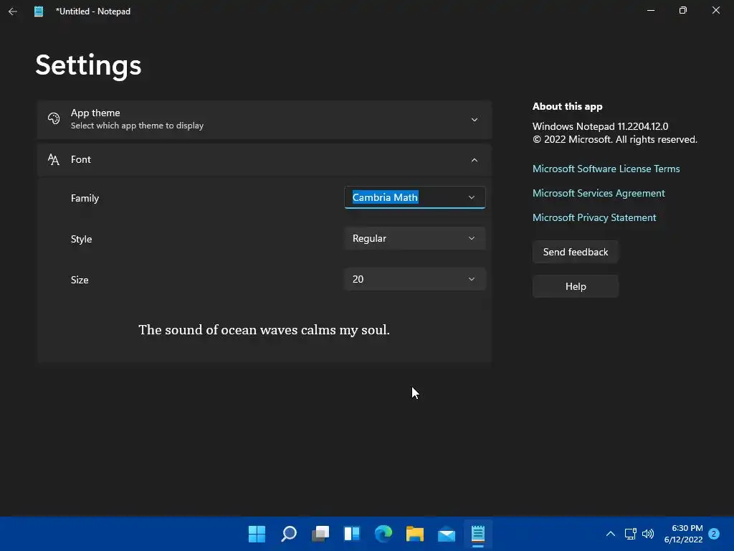Open the Windows Start menu
734x551 pixels.
click(257, 534)
